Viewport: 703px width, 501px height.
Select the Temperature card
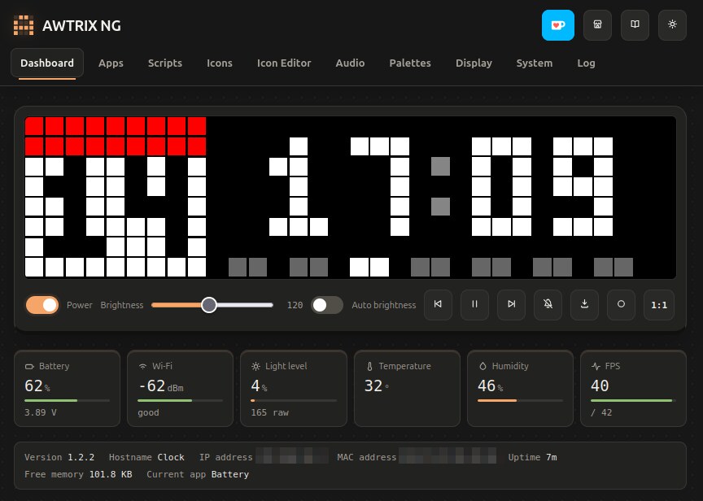pyautogui.click(x=407, y=388)
